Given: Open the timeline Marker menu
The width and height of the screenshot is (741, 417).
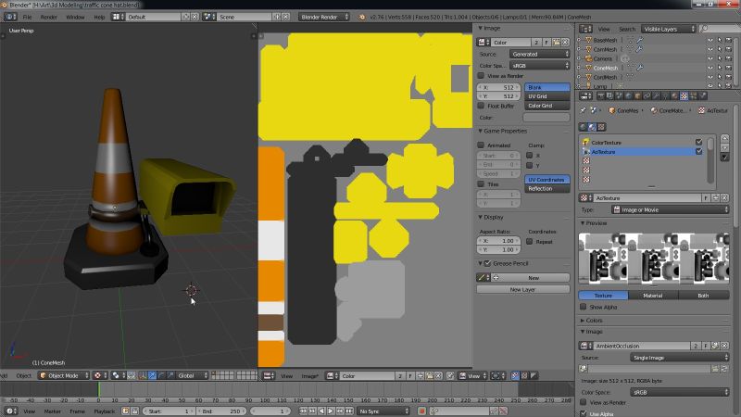Looking at the screenshot, I should (53, 411).
